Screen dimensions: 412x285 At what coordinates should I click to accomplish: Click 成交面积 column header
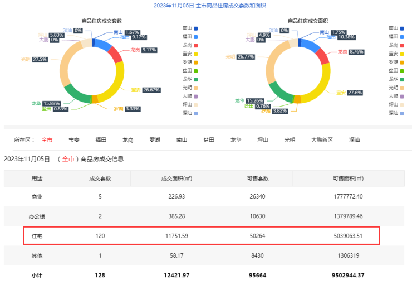tap(176, 178)
